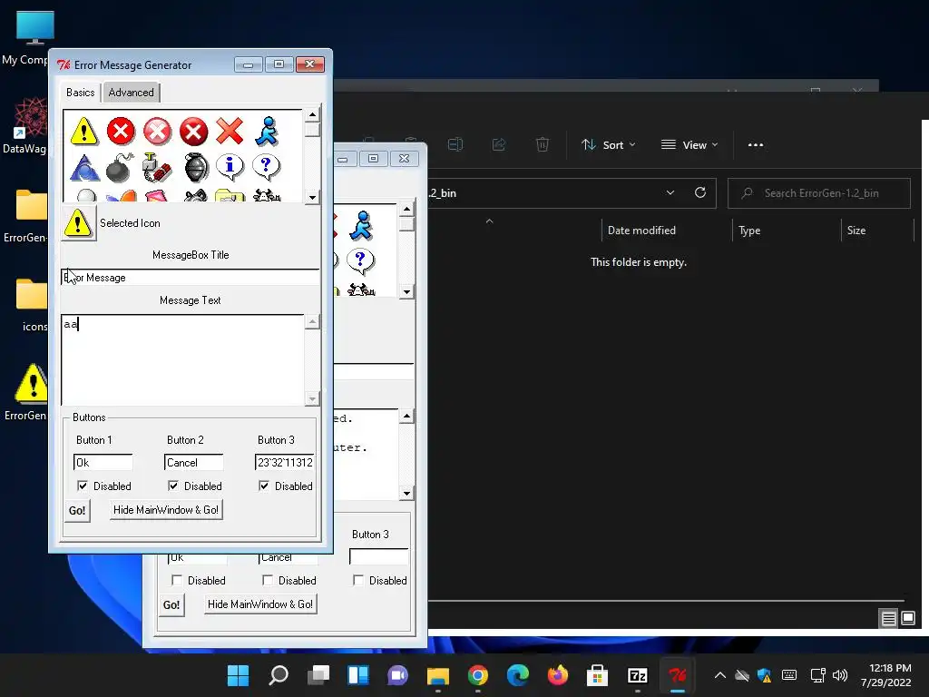Screen dimensions: 929x697
Task: Switch File Explorer to large thumbnails view icon
Action: 908,619
